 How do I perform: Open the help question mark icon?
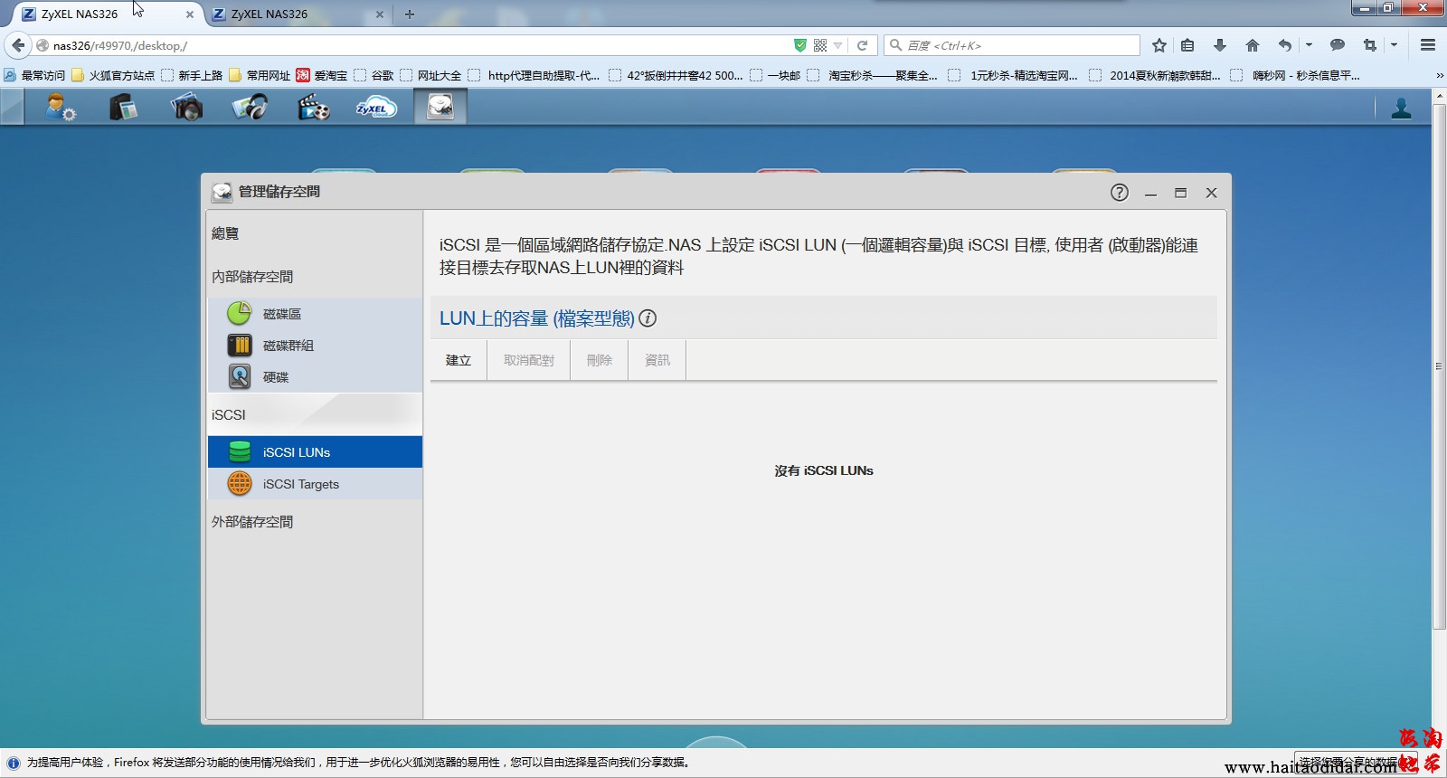(1119, 193)
